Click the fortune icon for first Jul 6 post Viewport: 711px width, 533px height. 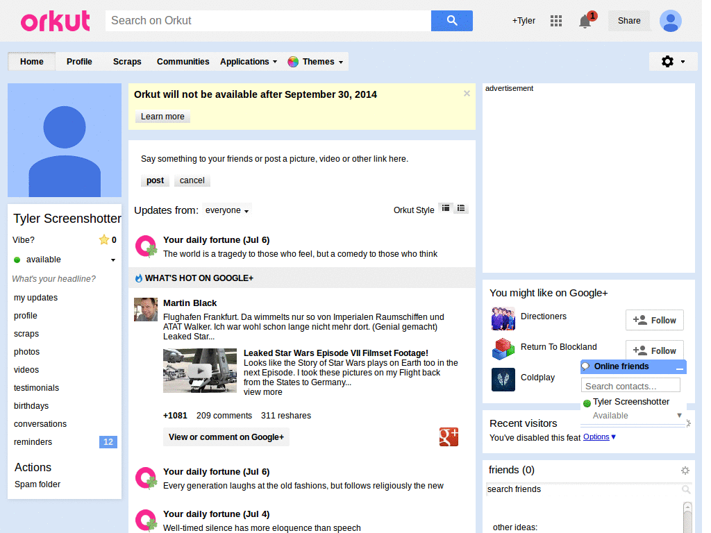tap(146, 246)
